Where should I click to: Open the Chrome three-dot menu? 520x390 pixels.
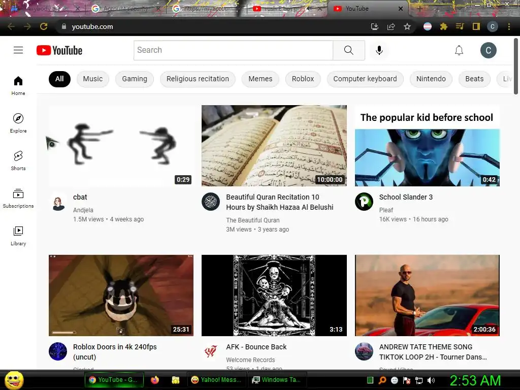tap(509, 26)
